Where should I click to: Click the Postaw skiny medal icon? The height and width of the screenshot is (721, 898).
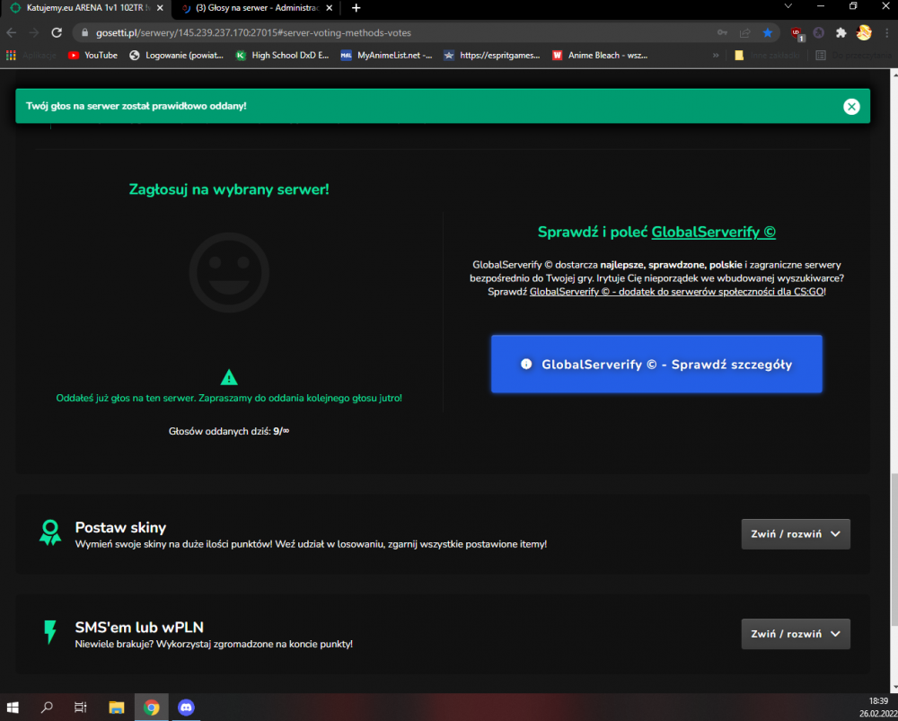[49, 532]
